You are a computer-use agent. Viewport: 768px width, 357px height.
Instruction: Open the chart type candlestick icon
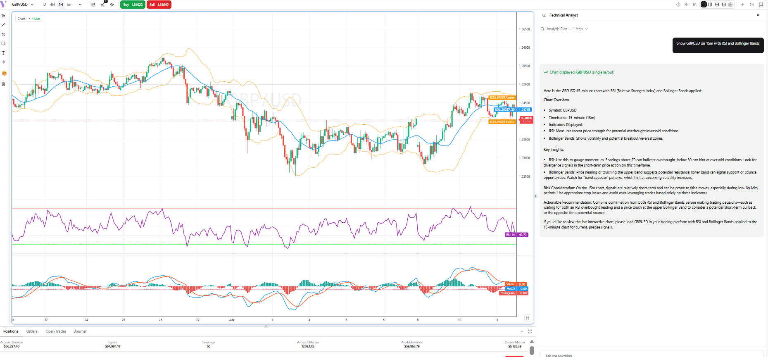(93, 5)
